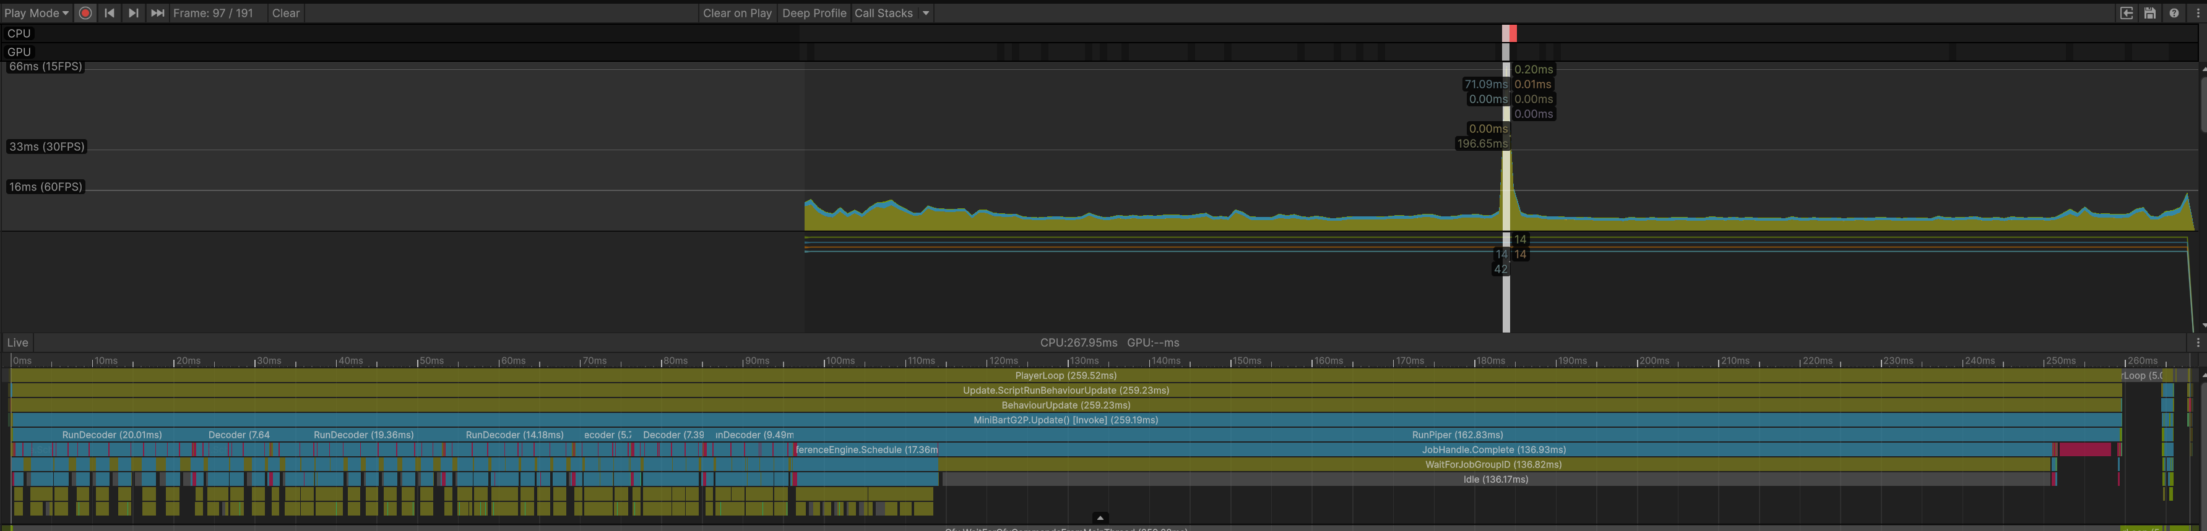Select the PlayerLoop (259.52ms) sample
The height and width of the screenshot is (531, 2207).
[1066, 375]
